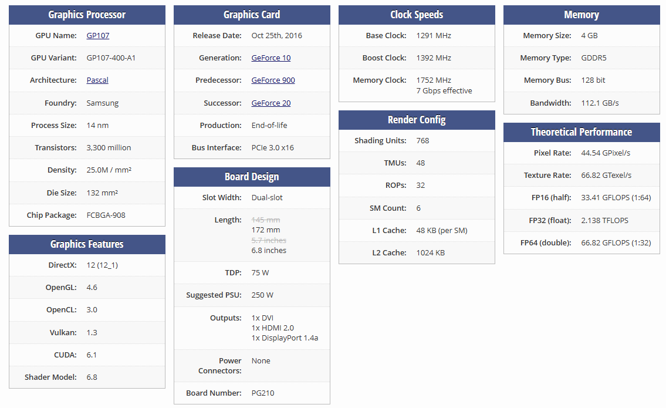Click the GP107-400-A1 GPU variant value
Image resolution: width=666 pixels, height=408 pixels.
111,58
